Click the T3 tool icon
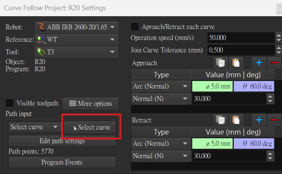Viewport: 282px width, 174px height. (x=41, y=52)
